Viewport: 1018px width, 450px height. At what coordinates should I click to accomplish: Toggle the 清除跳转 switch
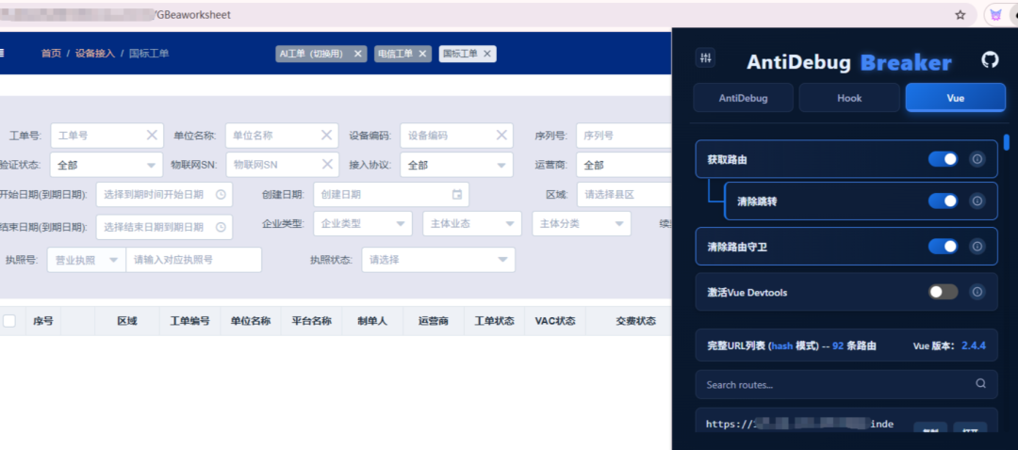[943, 201]
